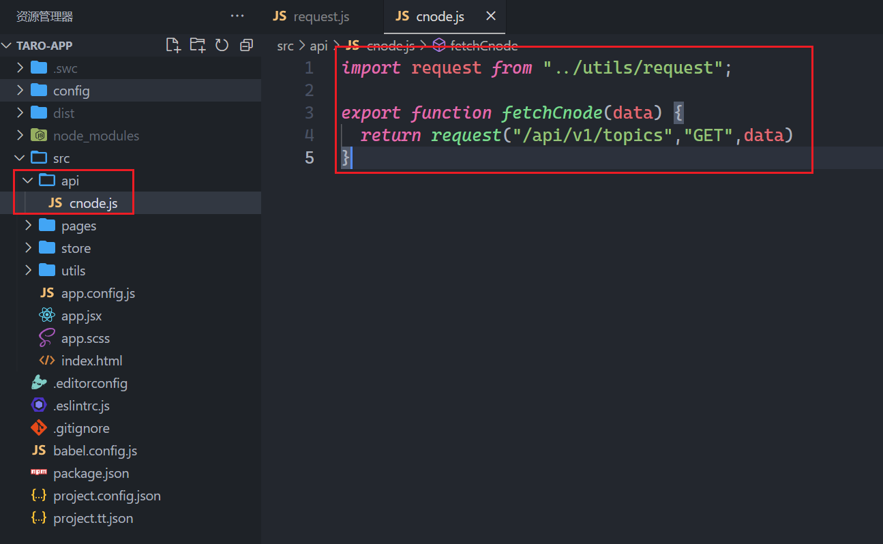The width and height of the screenshot is (883, 544).
Task: Click the dist folder icon
Action: (x=39, y=113)
